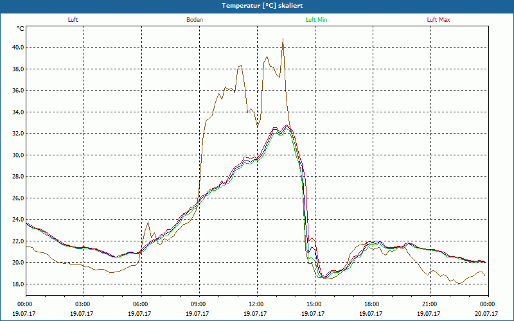Click the 30,0 y-axis value
Screen dimensions: 514x321
(19, 155)
